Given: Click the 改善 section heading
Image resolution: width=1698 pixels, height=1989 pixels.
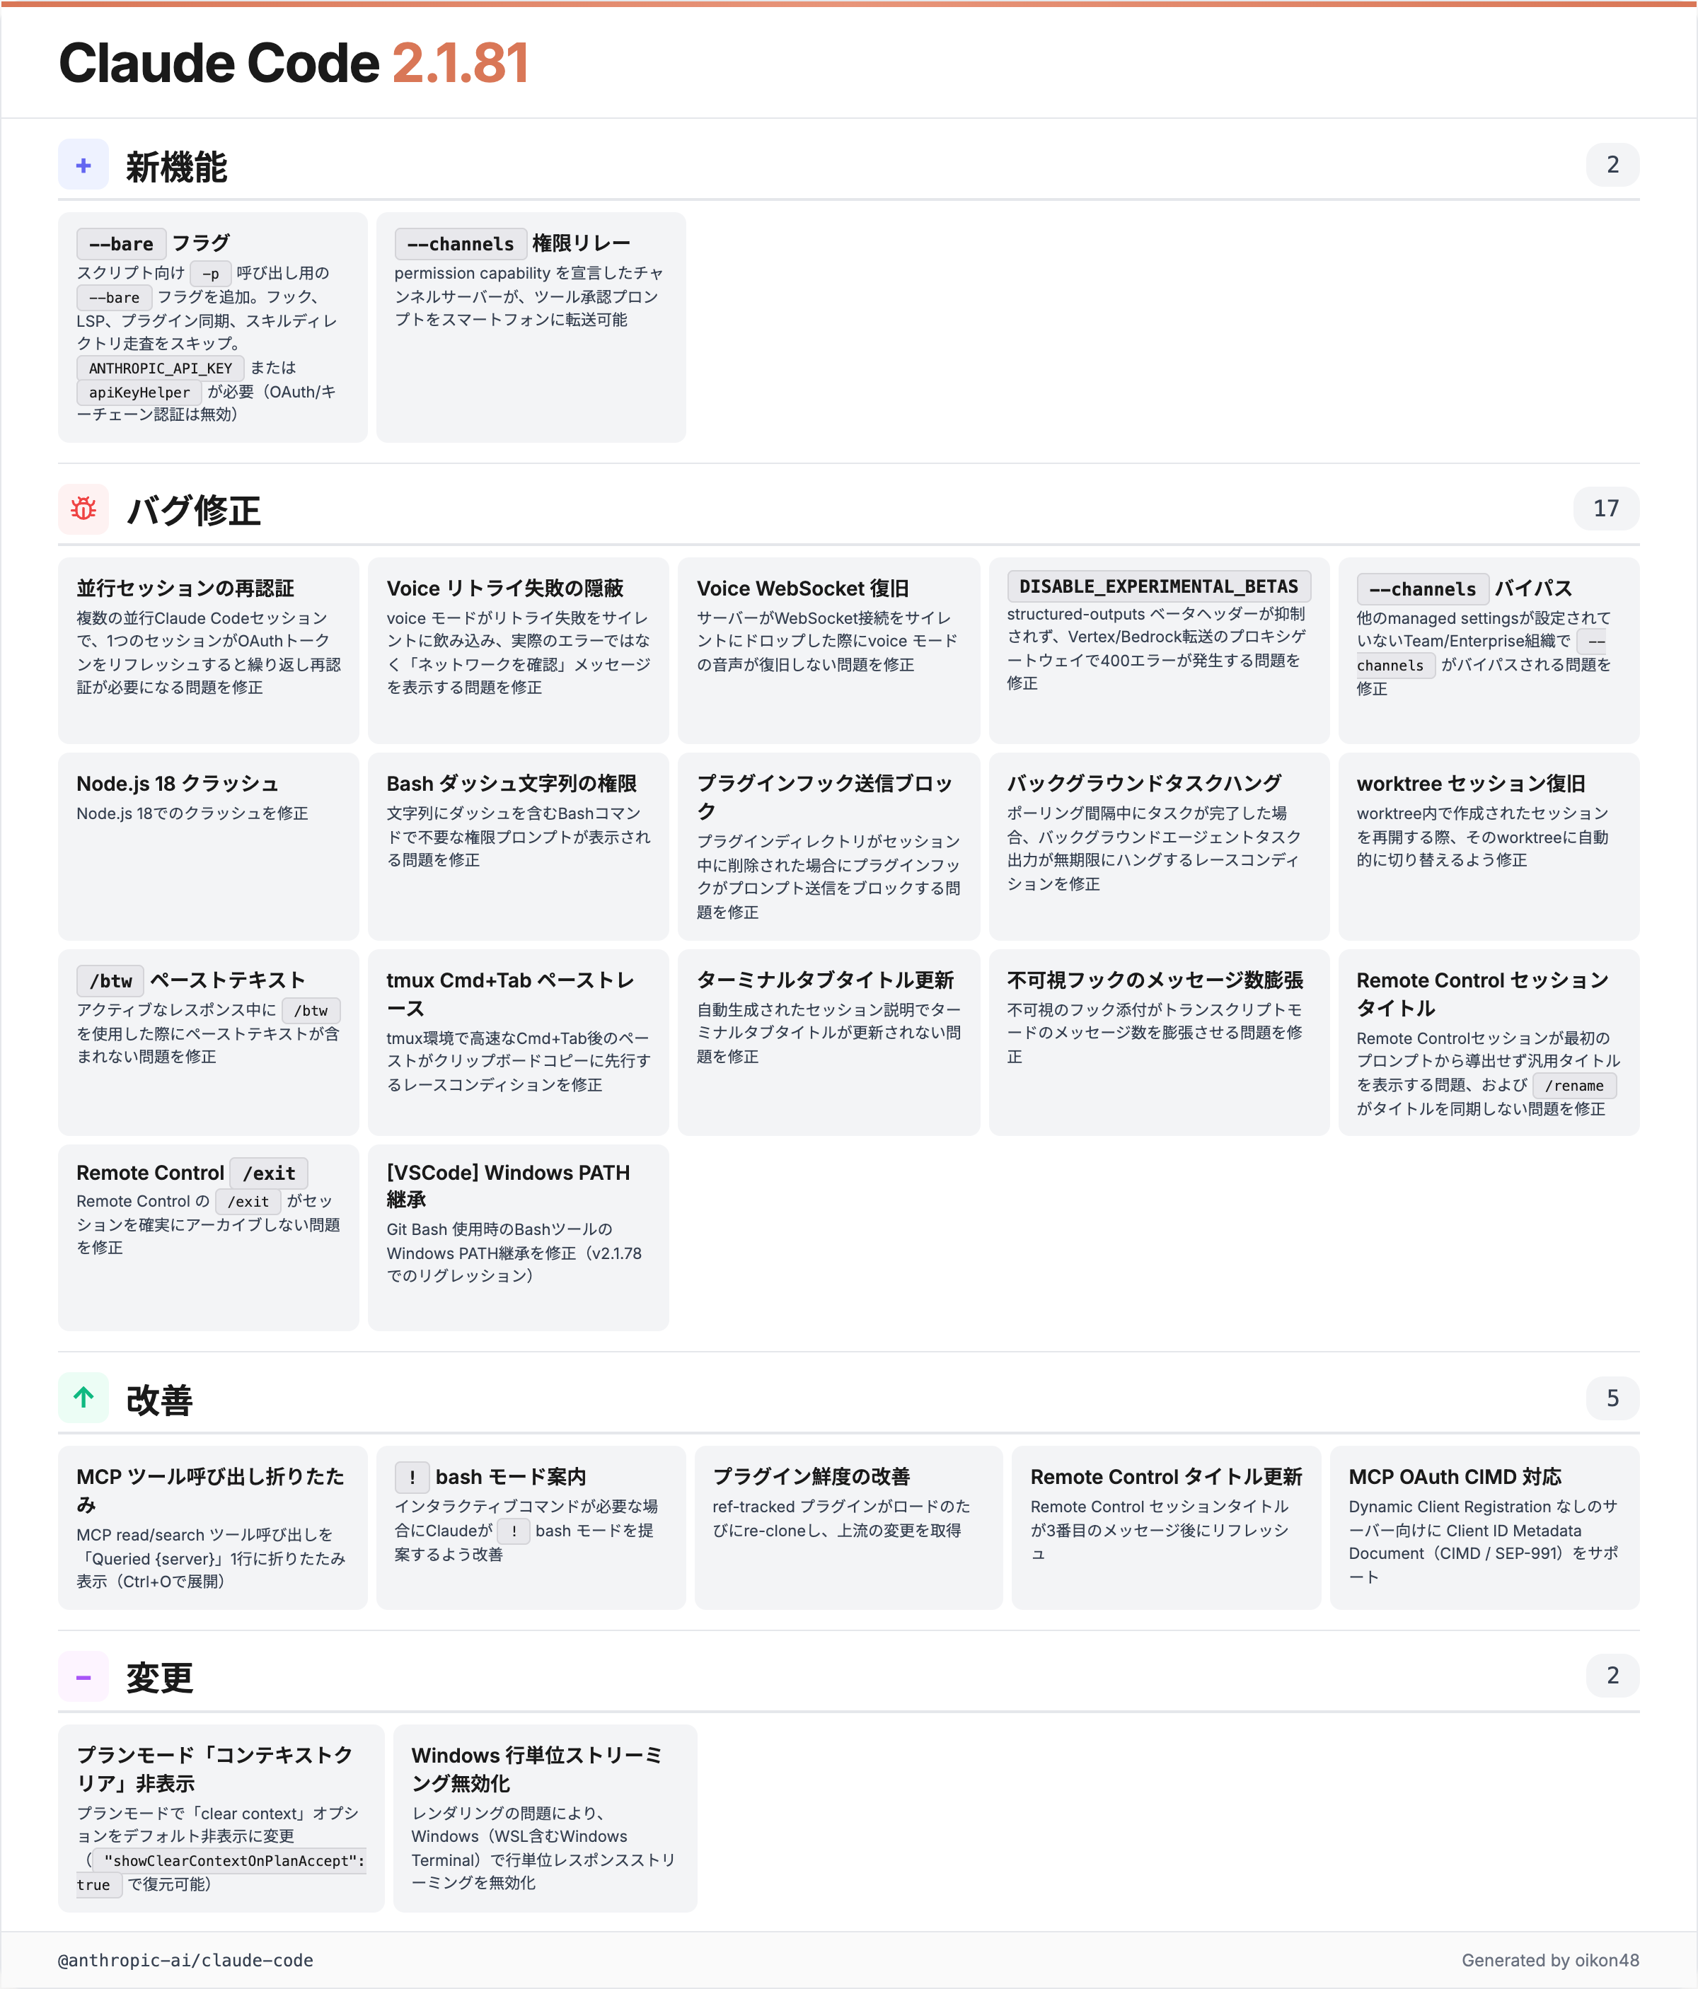Looking at the screenshot, I should click(x=159, y=1400).
